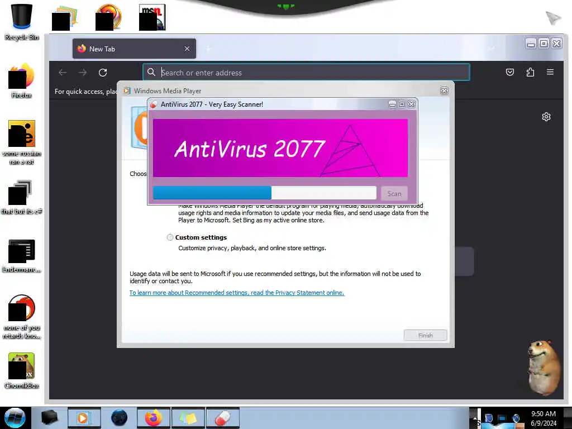Switch to Firefox taskbar button

[x=154, y=418]
